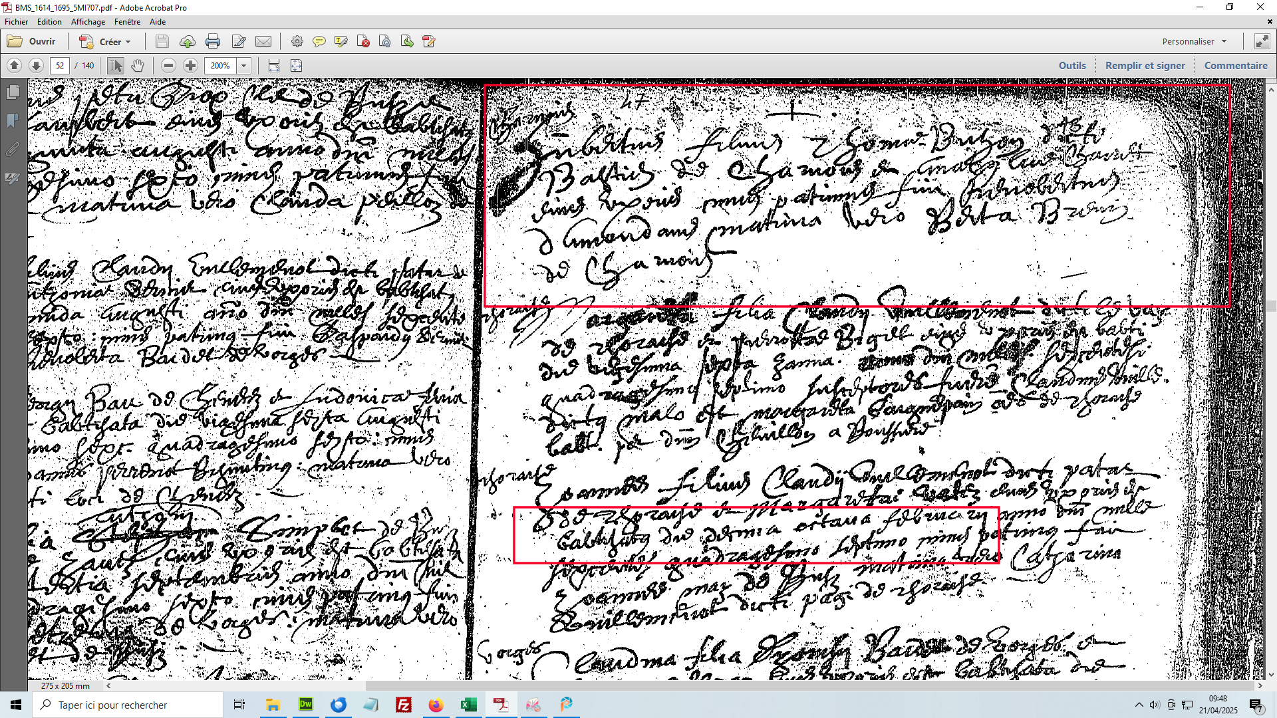Screen dimensions: 1277x718
Task: Click the delete page icon
Action: point(363,42)
